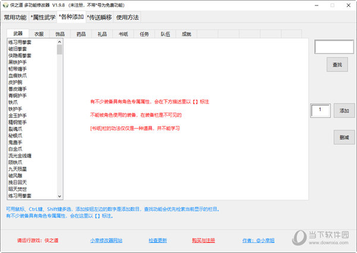This screenshot has width=357, height=253.
Task: Open the 使用方法 tab
Action: click(127, 17)
